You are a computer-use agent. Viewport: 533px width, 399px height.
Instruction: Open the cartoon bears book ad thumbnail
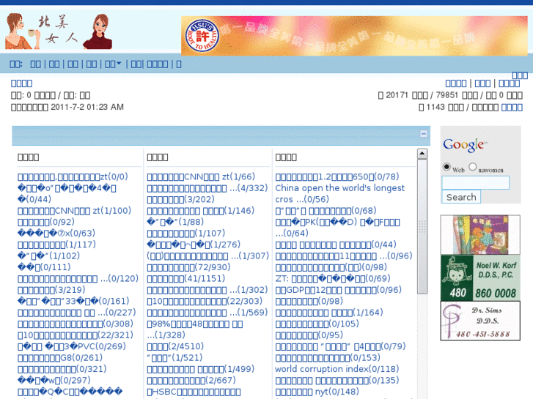click(x=480, y=235)
